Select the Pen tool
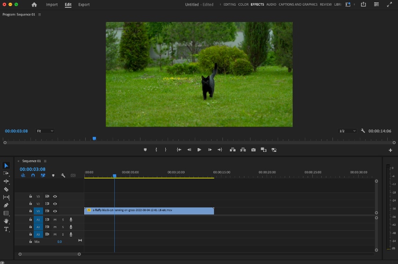The height and width of the screenshot is (264, 398). point(6,205)
